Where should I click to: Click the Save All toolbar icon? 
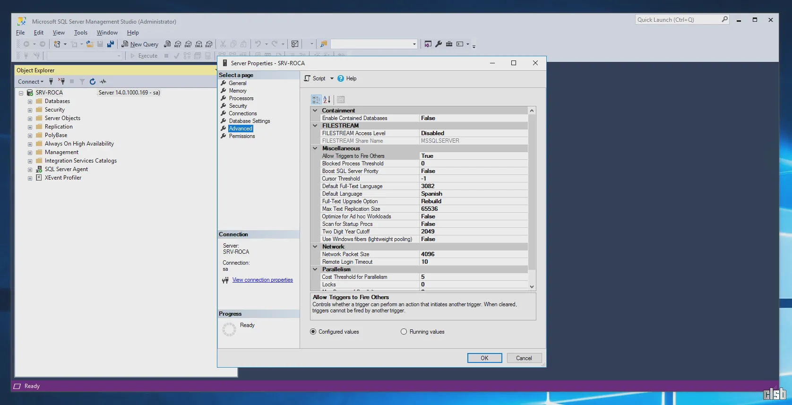[x=111, y=44]
